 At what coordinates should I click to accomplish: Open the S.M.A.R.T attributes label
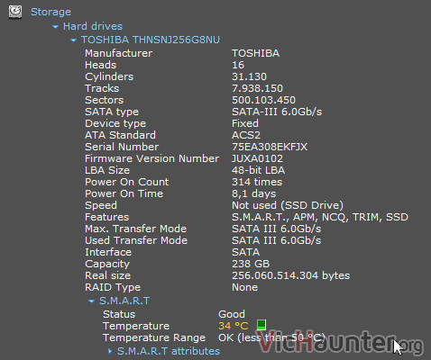pyautogui.click(x=169, y=351)
